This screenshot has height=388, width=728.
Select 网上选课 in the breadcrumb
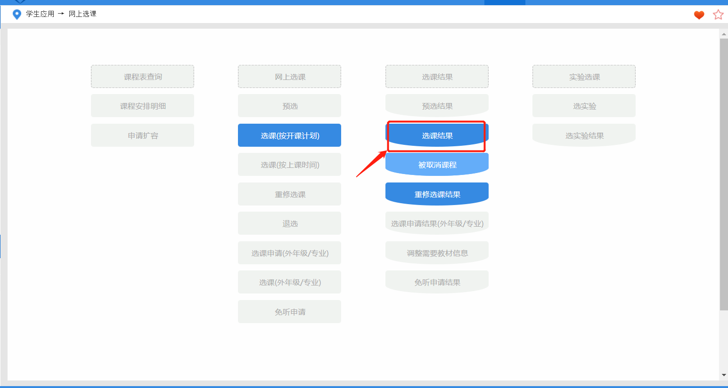coord(81,14)
